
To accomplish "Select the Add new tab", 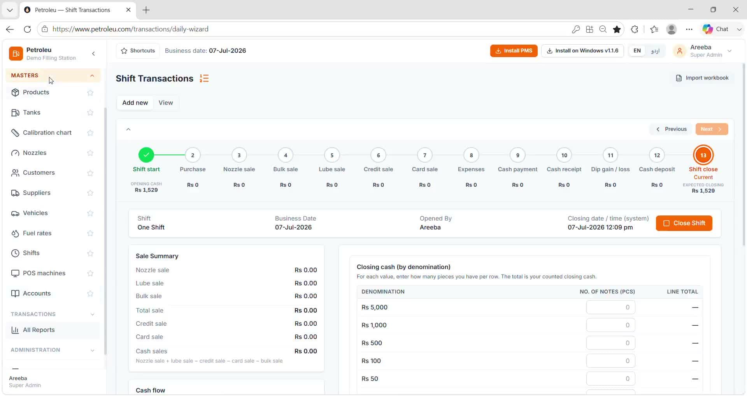I will click(x=135, y=103).
